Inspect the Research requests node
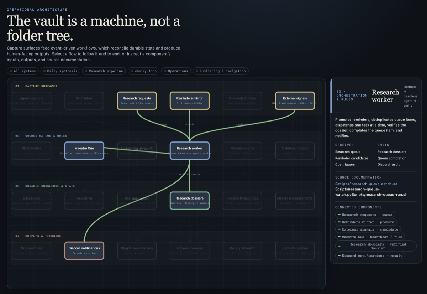 click(x=137, y=100)
